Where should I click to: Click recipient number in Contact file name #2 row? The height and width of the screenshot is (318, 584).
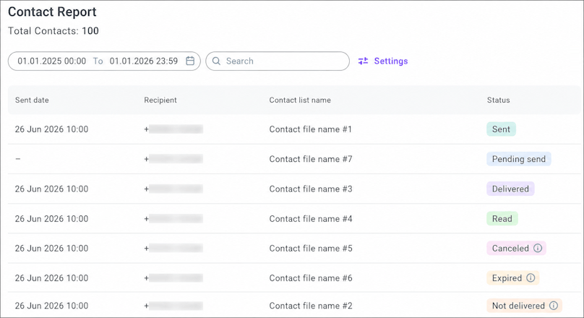pyautogui.click(x=173, y=306)
